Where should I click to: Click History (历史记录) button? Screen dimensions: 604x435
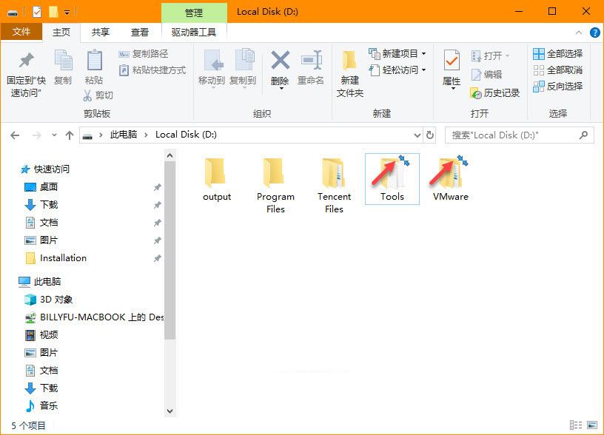[495, 93]
